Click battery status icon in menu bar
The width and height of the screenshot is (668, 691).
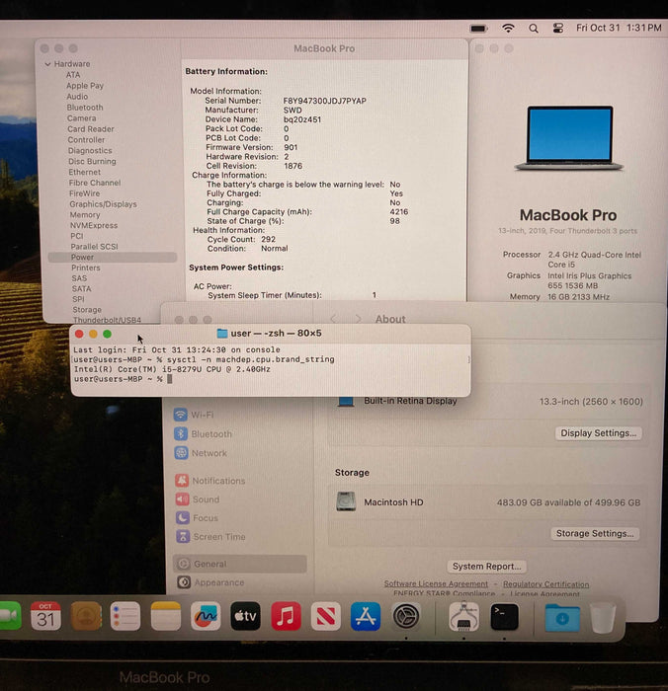[x=478, y=29]
